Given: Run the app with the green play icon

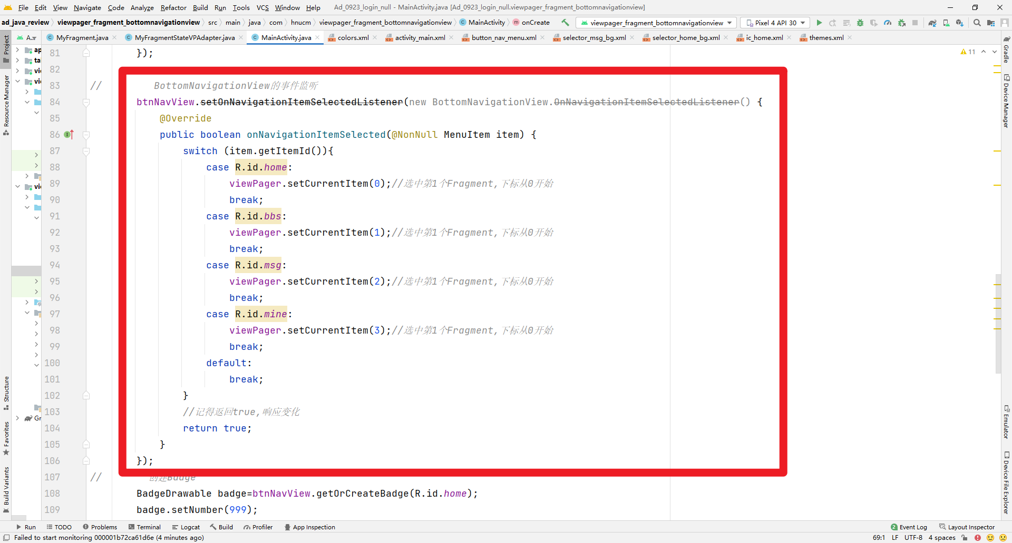Looking at the screenshot, I should 819,23.
